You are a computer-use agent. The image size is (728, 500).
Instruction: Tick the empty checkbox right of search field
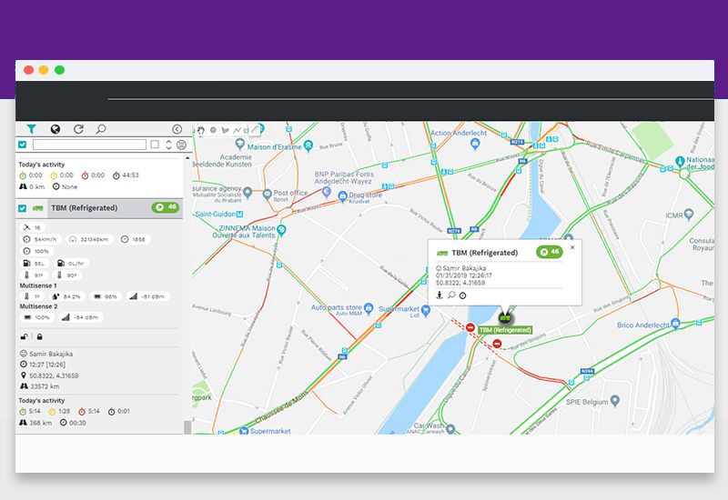pos(155,145)
